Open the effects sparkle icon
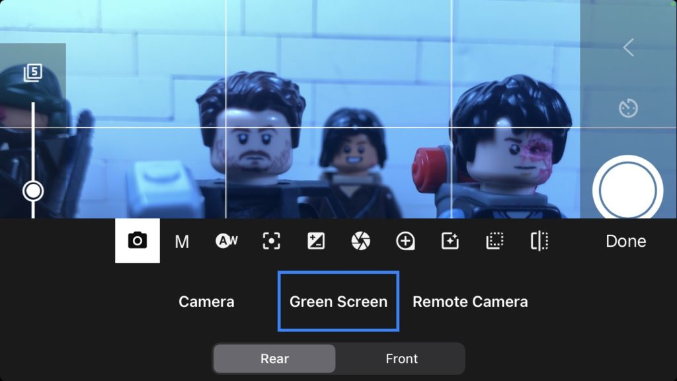 (x=450, y=241)
